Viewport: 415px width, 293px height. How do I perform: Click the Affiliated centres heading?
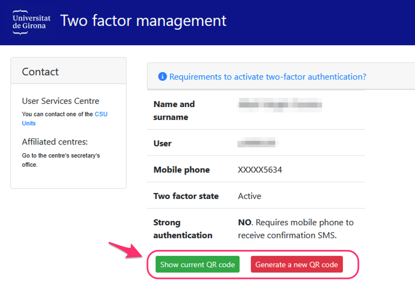click(54, 142)
